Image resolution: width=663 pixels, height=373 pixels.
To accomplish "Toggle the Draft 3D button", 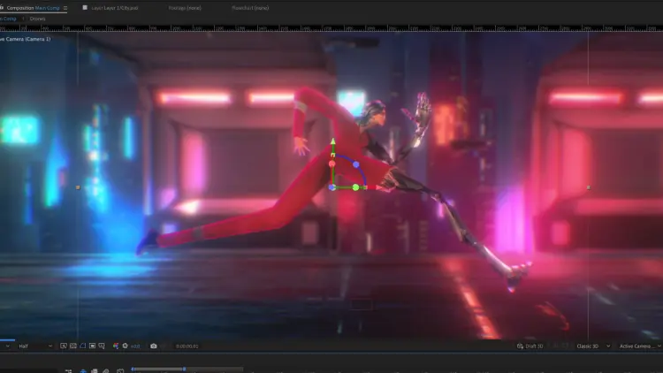I will pos(530,346).
